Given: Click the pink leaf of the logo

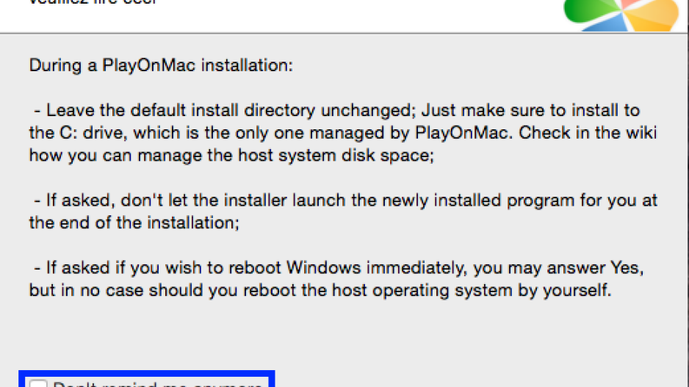Looking at the screenshot, I should click(x=631, y=4).
